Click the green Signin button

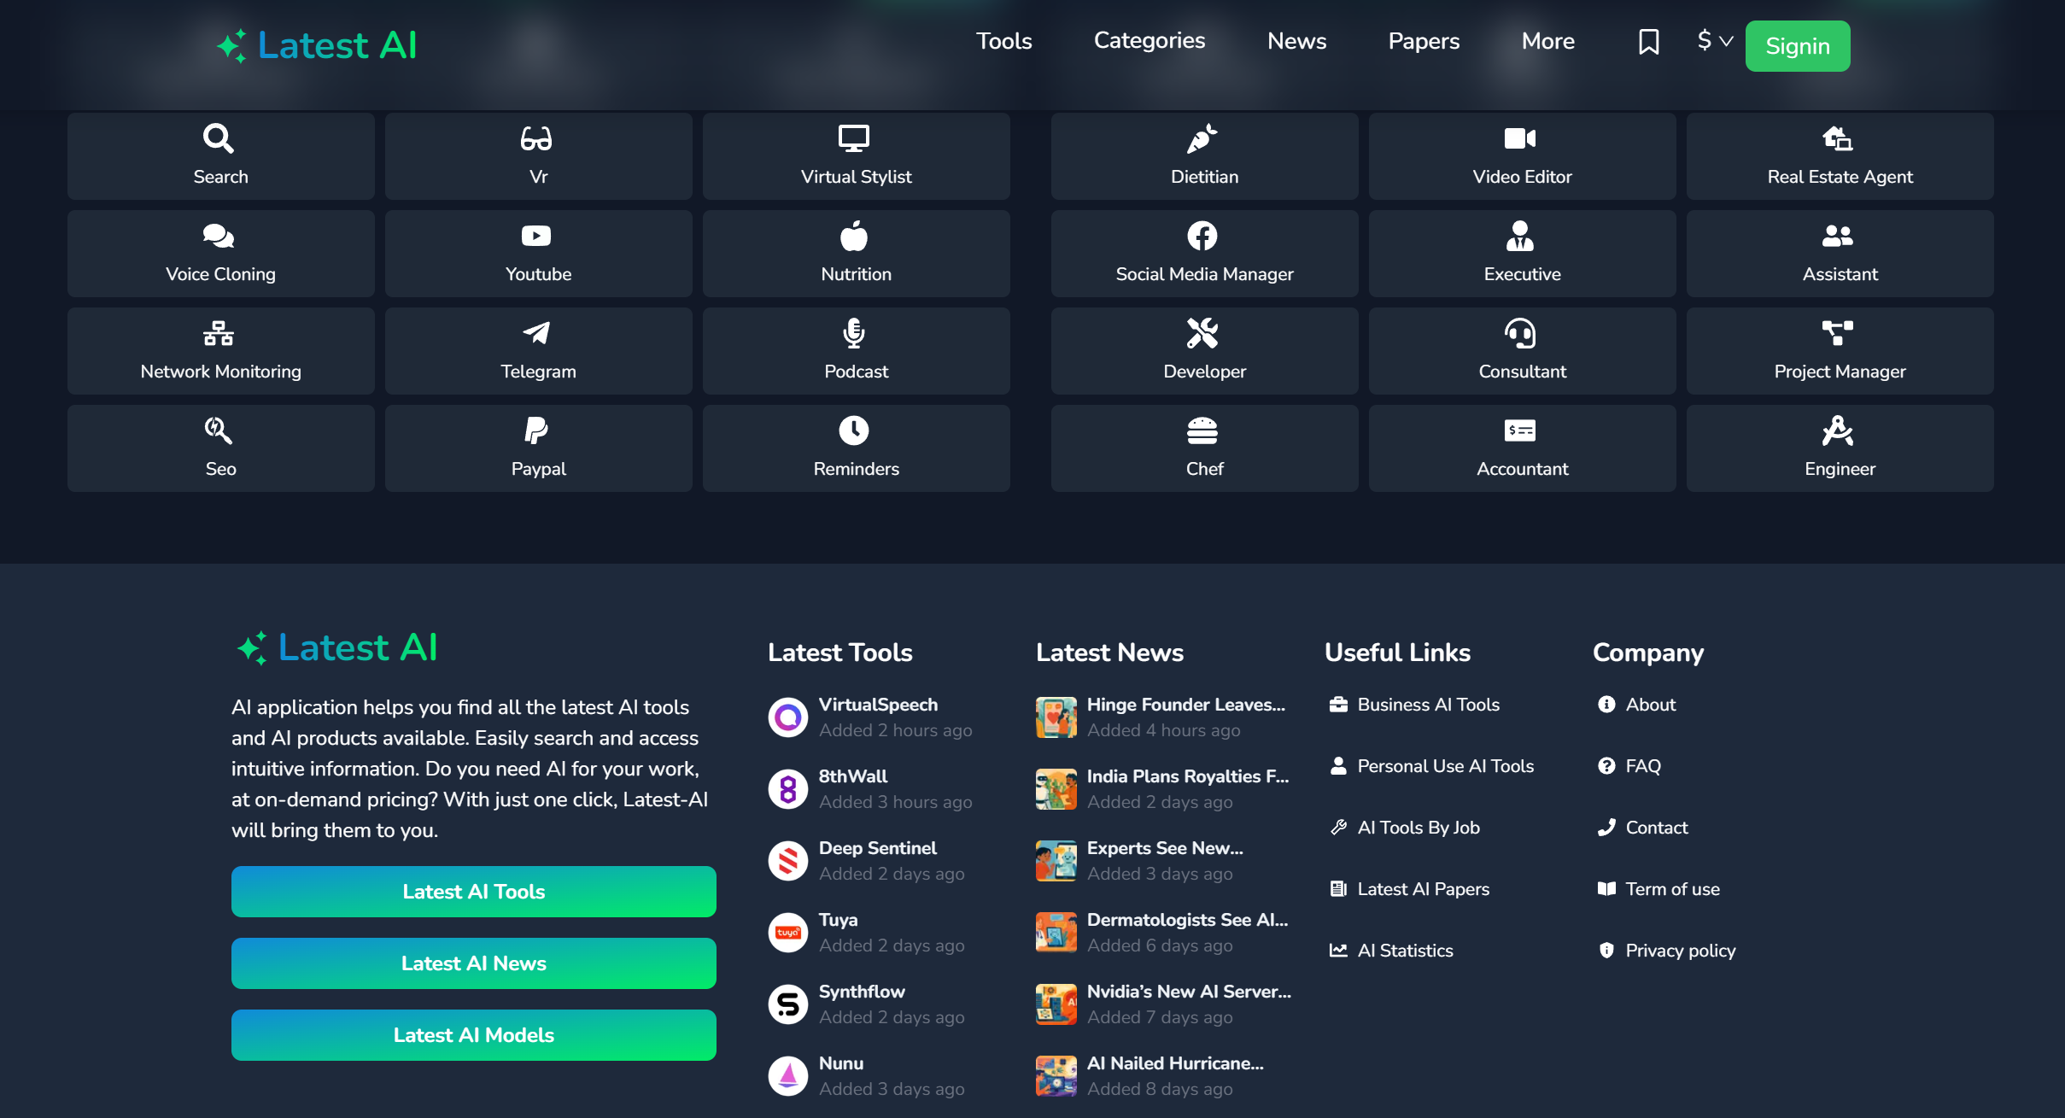[1798, 46]
